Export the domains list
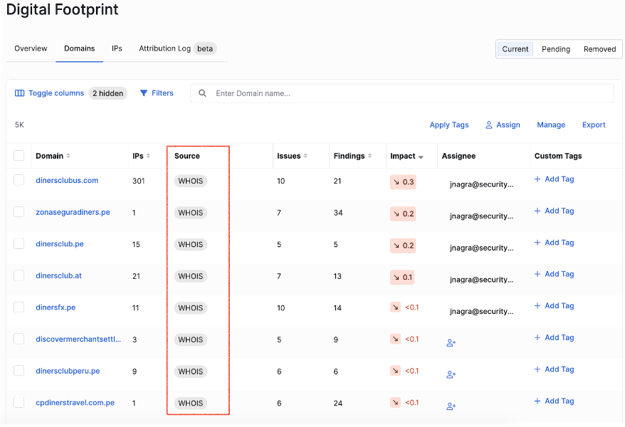Screen dimensions: 625x427 (594, 125)
